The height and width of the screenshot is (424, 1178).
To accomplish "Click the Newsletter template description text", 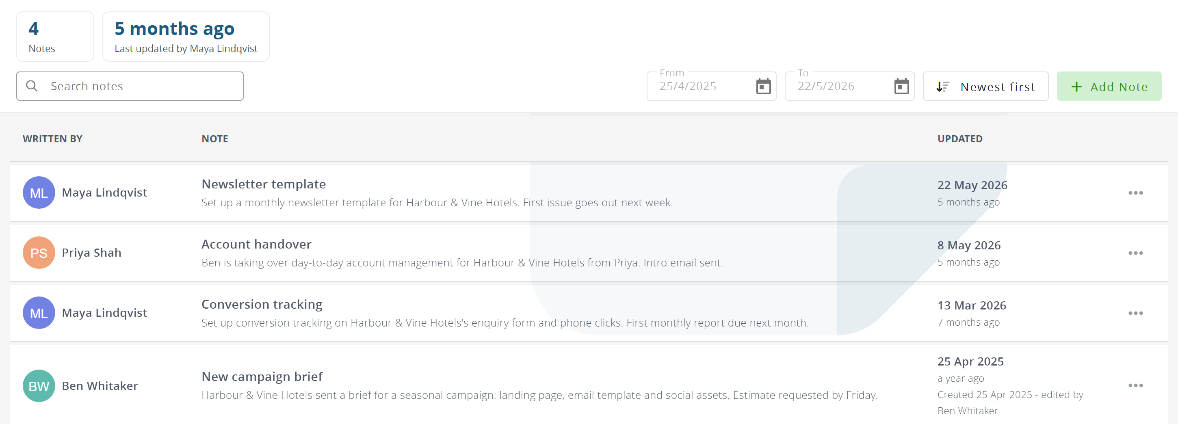I will point(437,203).
